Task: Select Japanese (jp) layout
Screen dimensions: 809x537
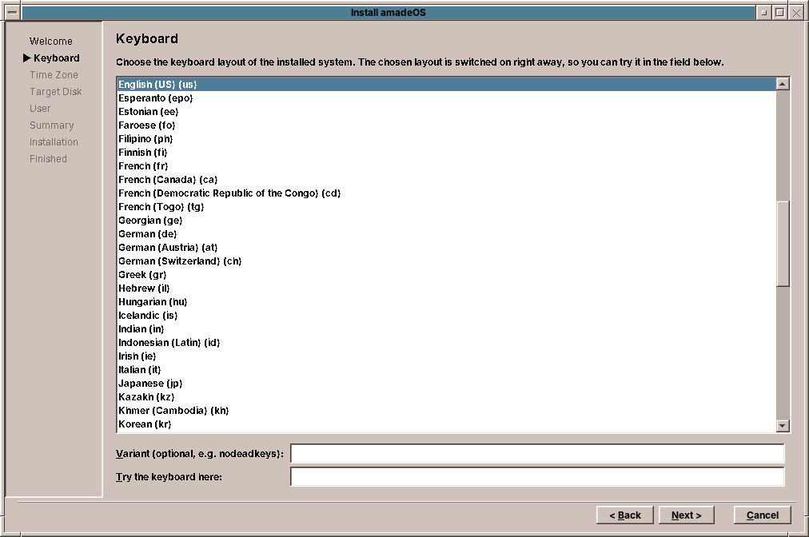Action: (x=446, y=384)
